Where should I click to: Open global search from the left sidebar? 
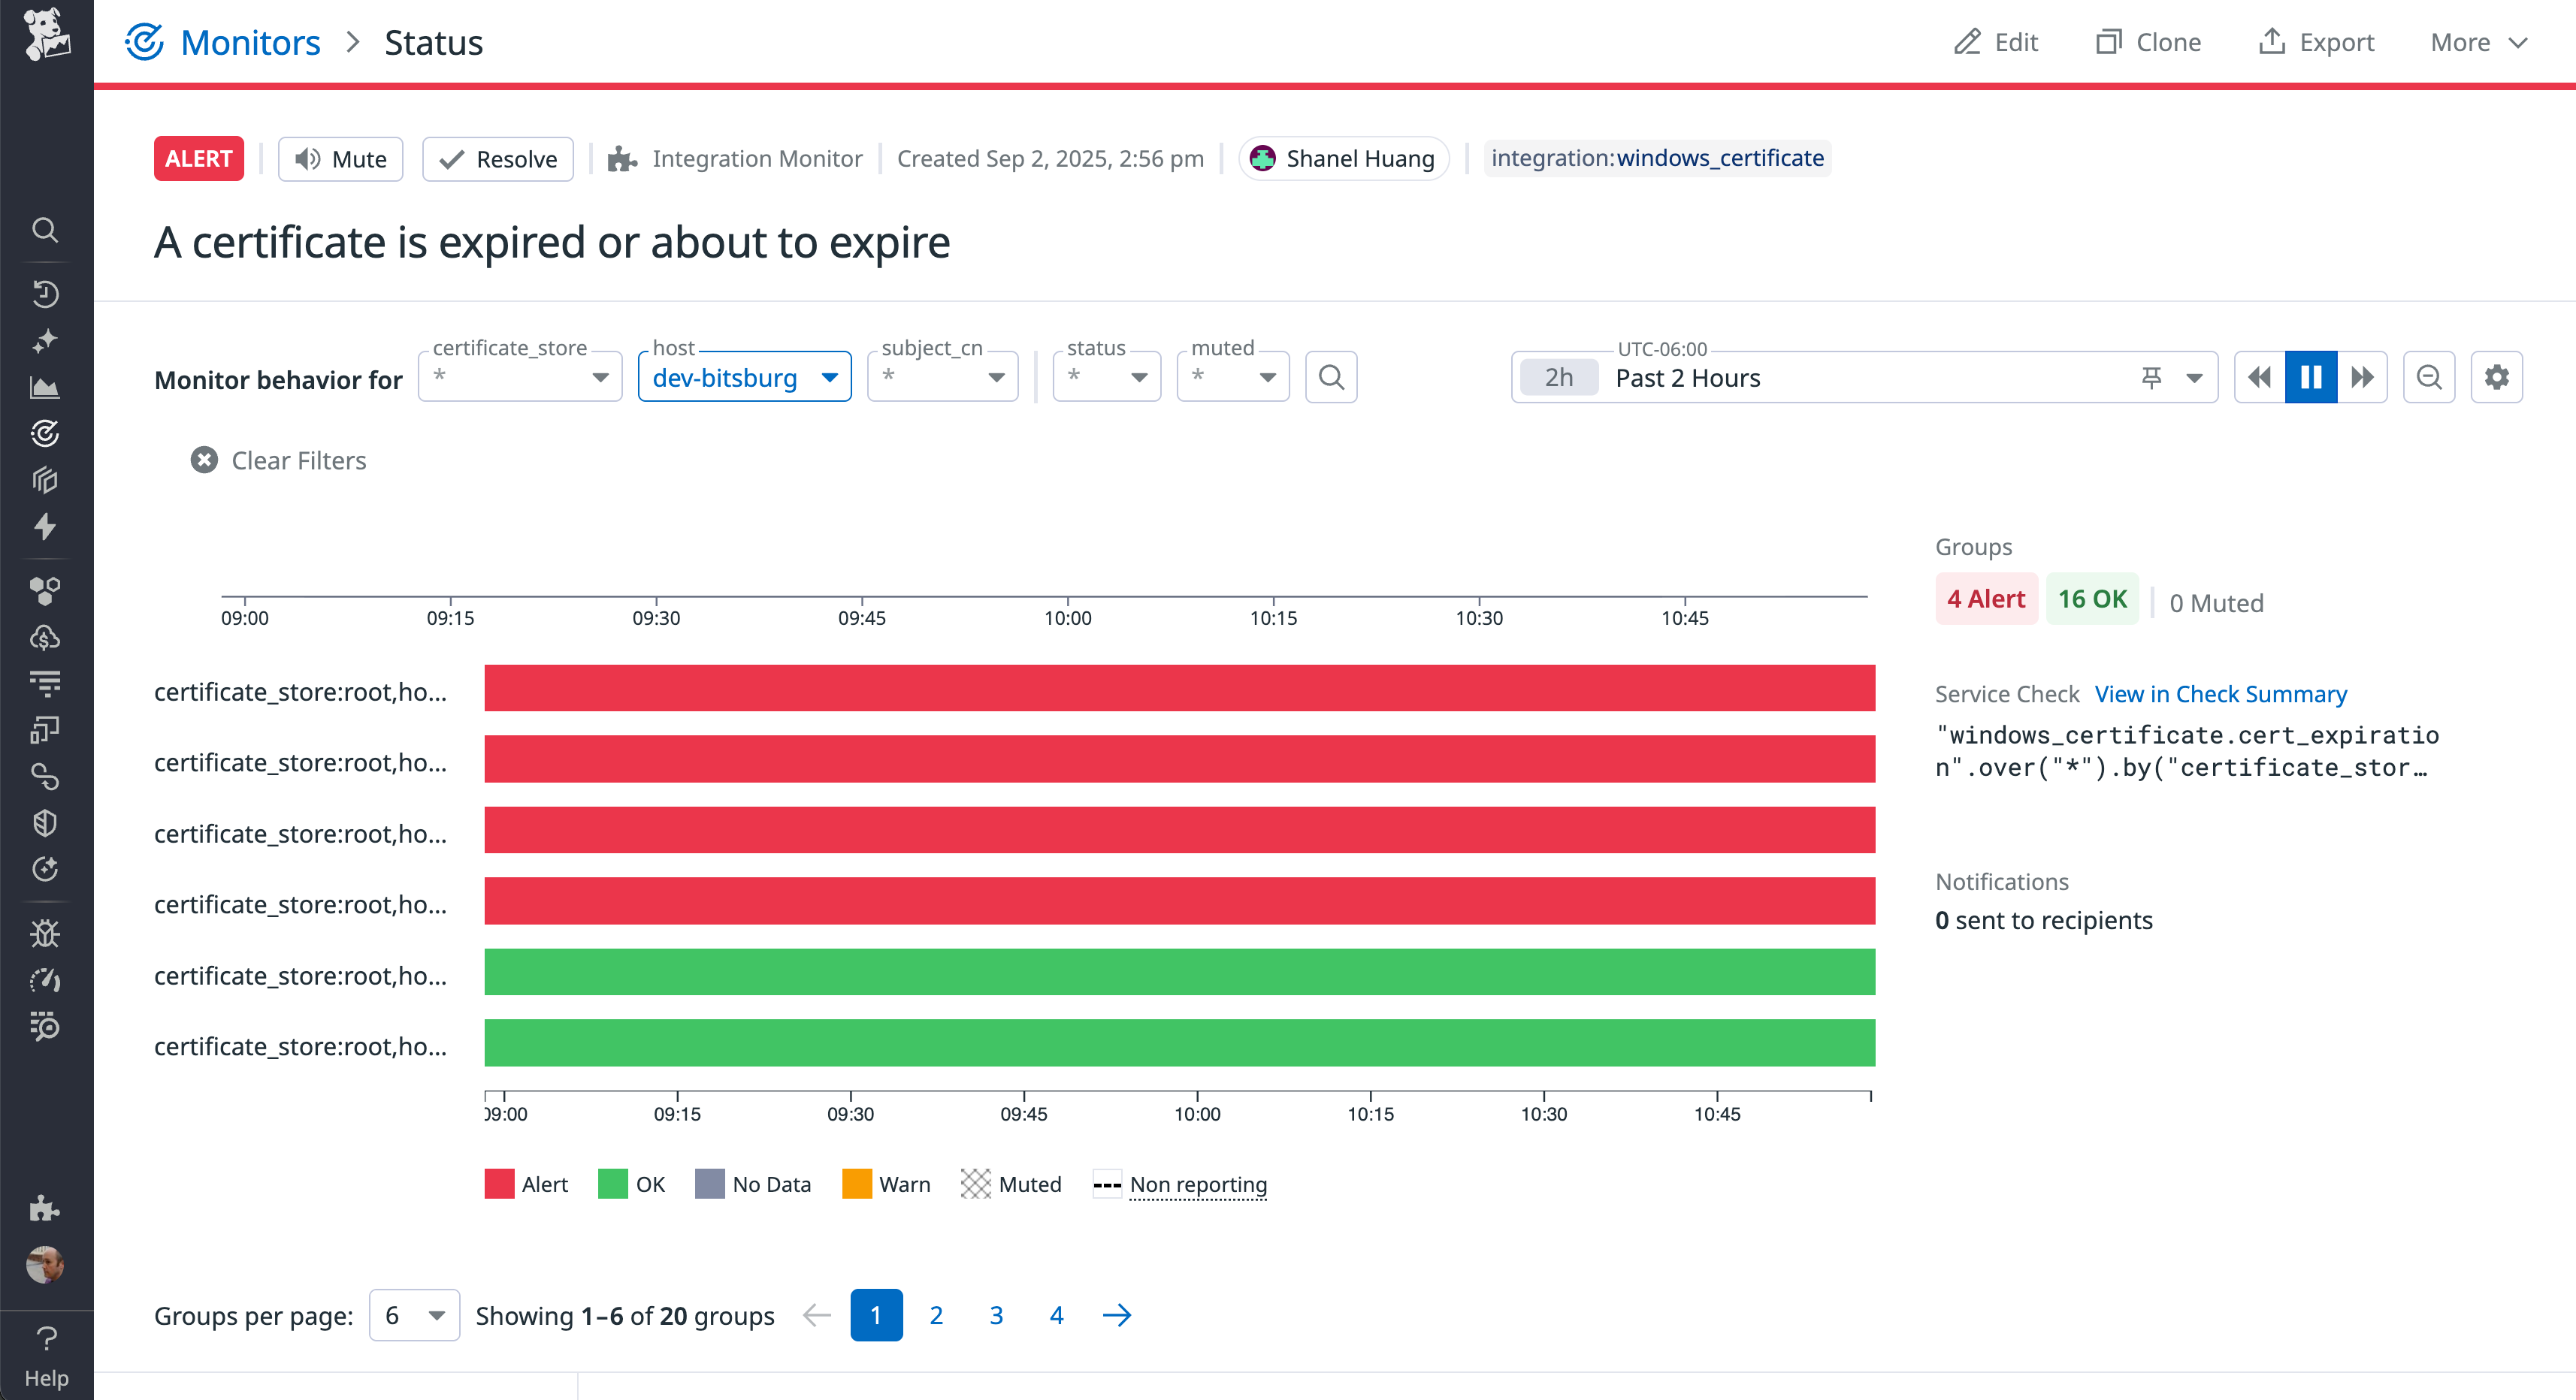(45, 230)
